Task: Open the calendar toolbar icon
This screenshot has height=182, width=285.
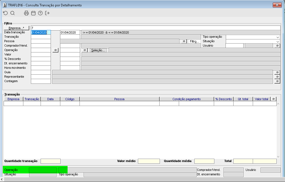Action: (33, 13)
